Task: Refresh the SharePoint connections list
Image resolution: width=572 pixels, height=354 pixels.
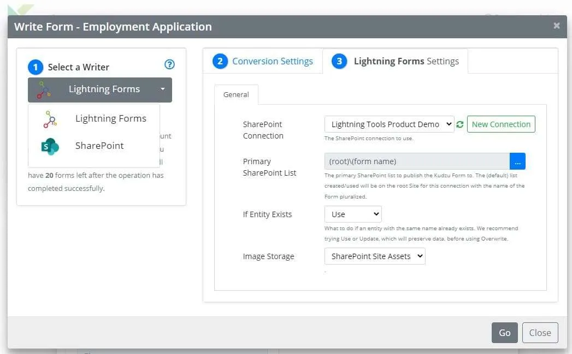Action: [459, 124]
